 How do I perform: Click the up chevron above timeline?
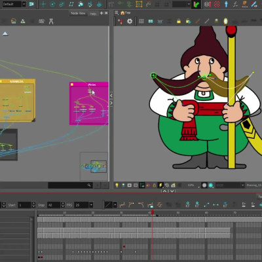pos(165,191)
